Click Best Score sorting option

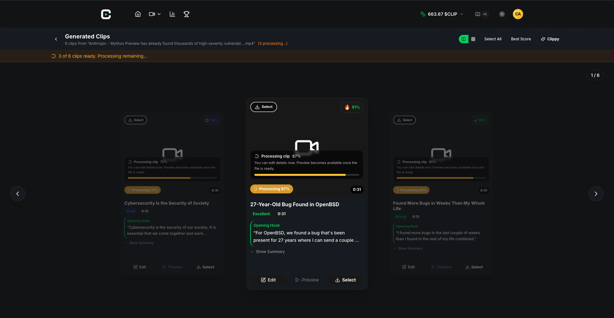click(x=521, y=39)
